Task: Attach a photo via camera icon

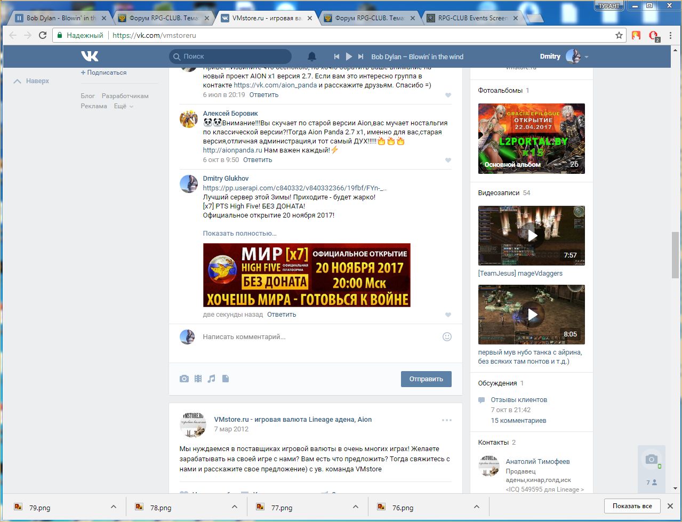Action: click(184, 379)
